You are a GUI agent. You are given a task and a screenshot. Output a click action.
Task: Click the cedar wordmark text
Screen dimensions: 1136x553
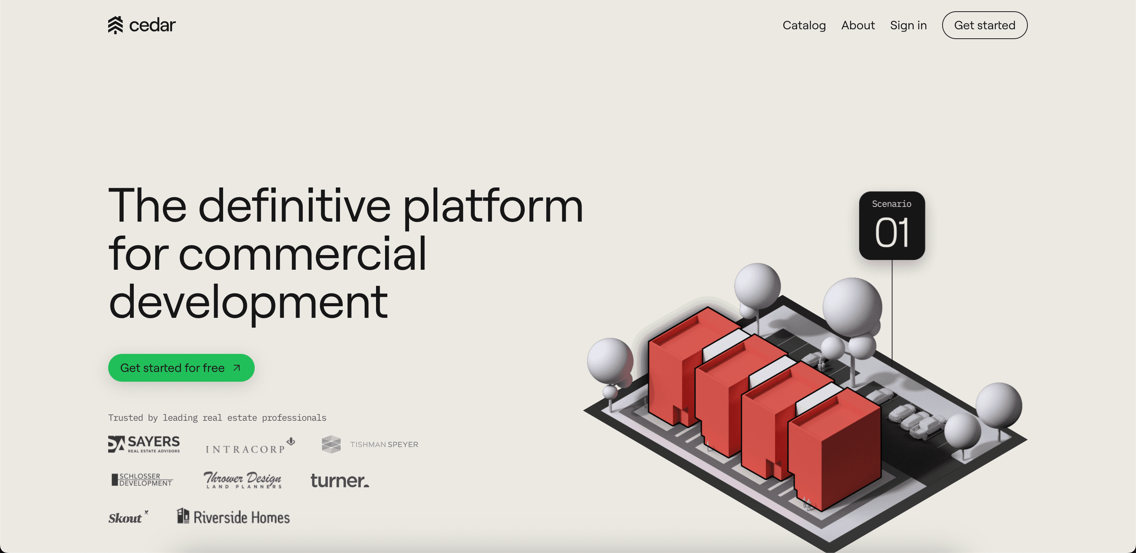(x=152, y=25)
